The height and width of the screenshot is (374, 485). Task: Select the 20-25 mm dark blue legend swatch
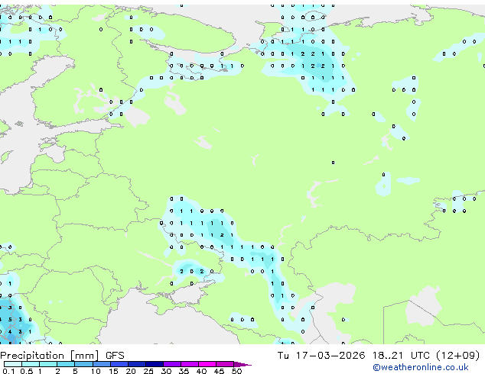(137, 364)
